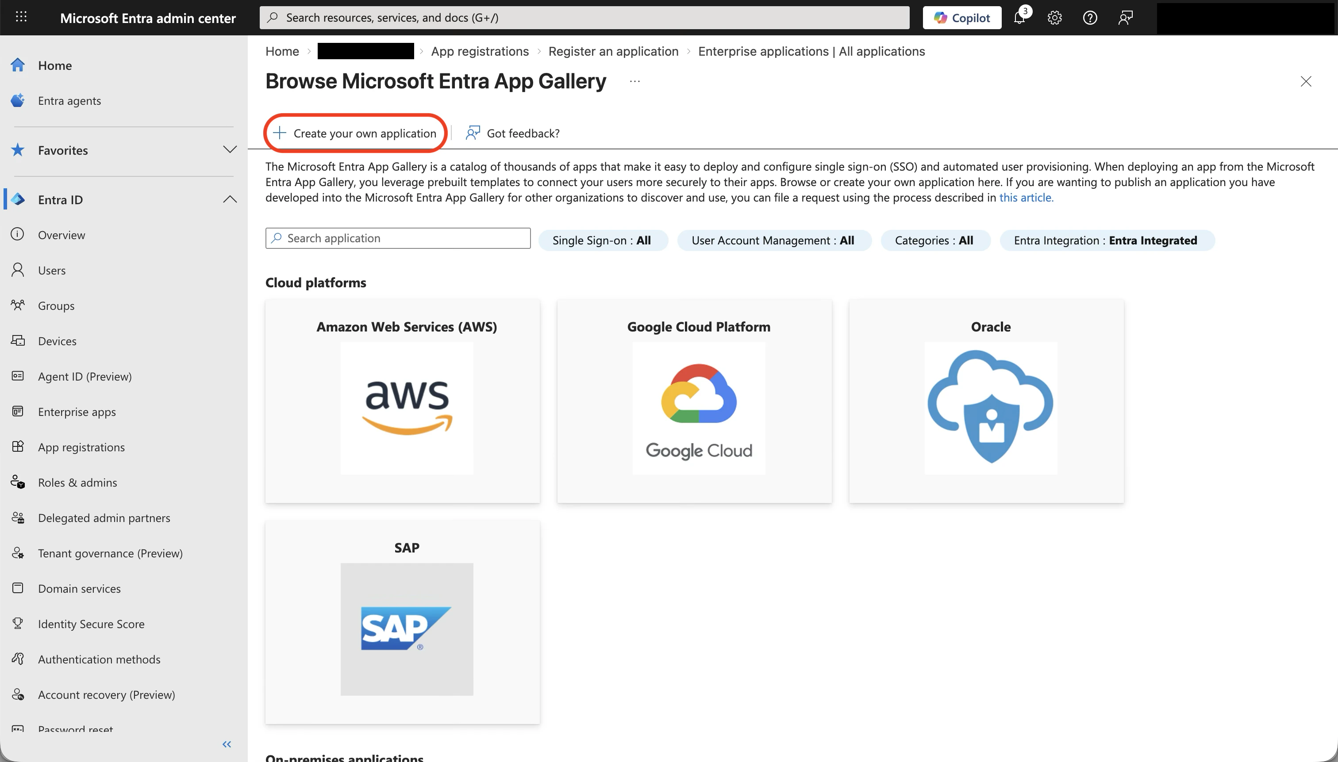Open Authentication methods in sidebar
Image resolution: width=1338 pixels, height=762 pixels.
(100, 659)
